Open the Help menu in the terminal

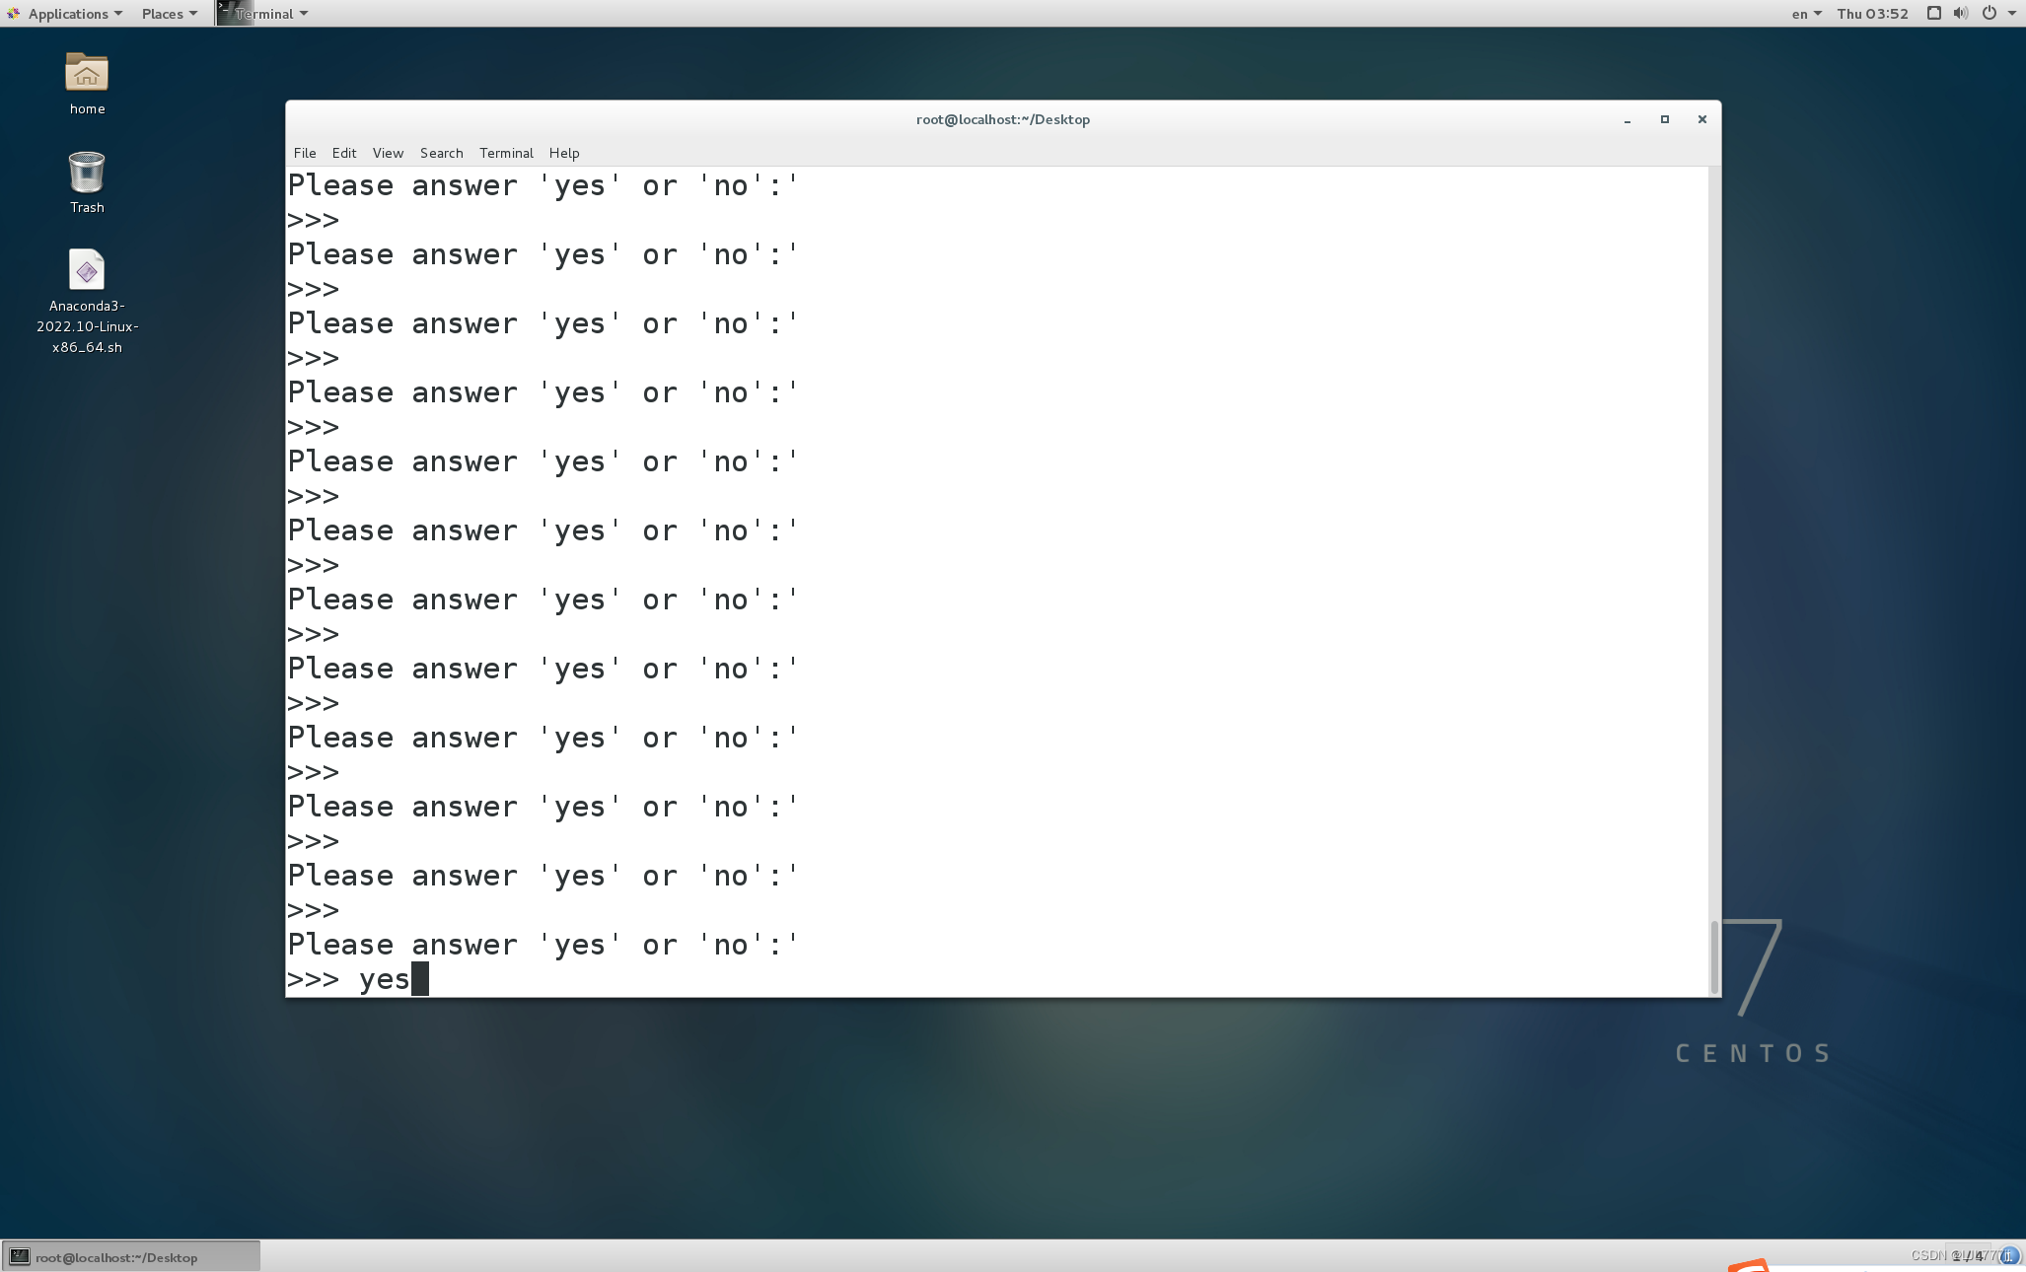(563, 153)
